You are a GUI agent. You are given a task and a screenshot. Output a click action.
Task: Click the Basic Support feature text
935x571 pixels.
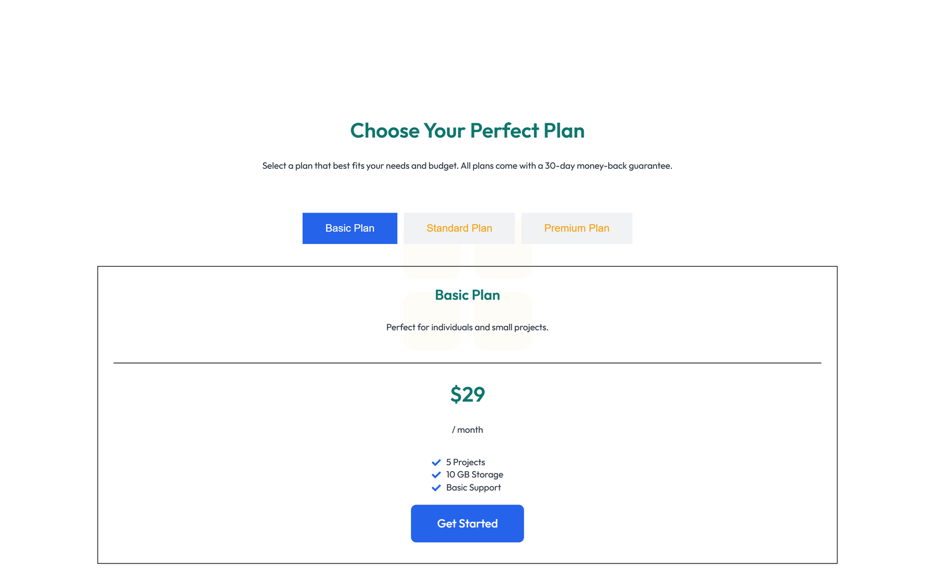coord(473,488)
